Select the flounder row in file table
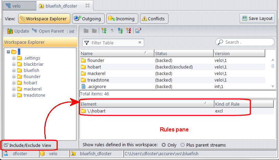Viewport: 279px width, 160px height. point(173,60)
